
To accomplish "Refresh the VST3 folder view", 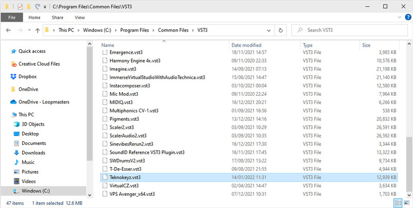I will [x=281, y=31].
